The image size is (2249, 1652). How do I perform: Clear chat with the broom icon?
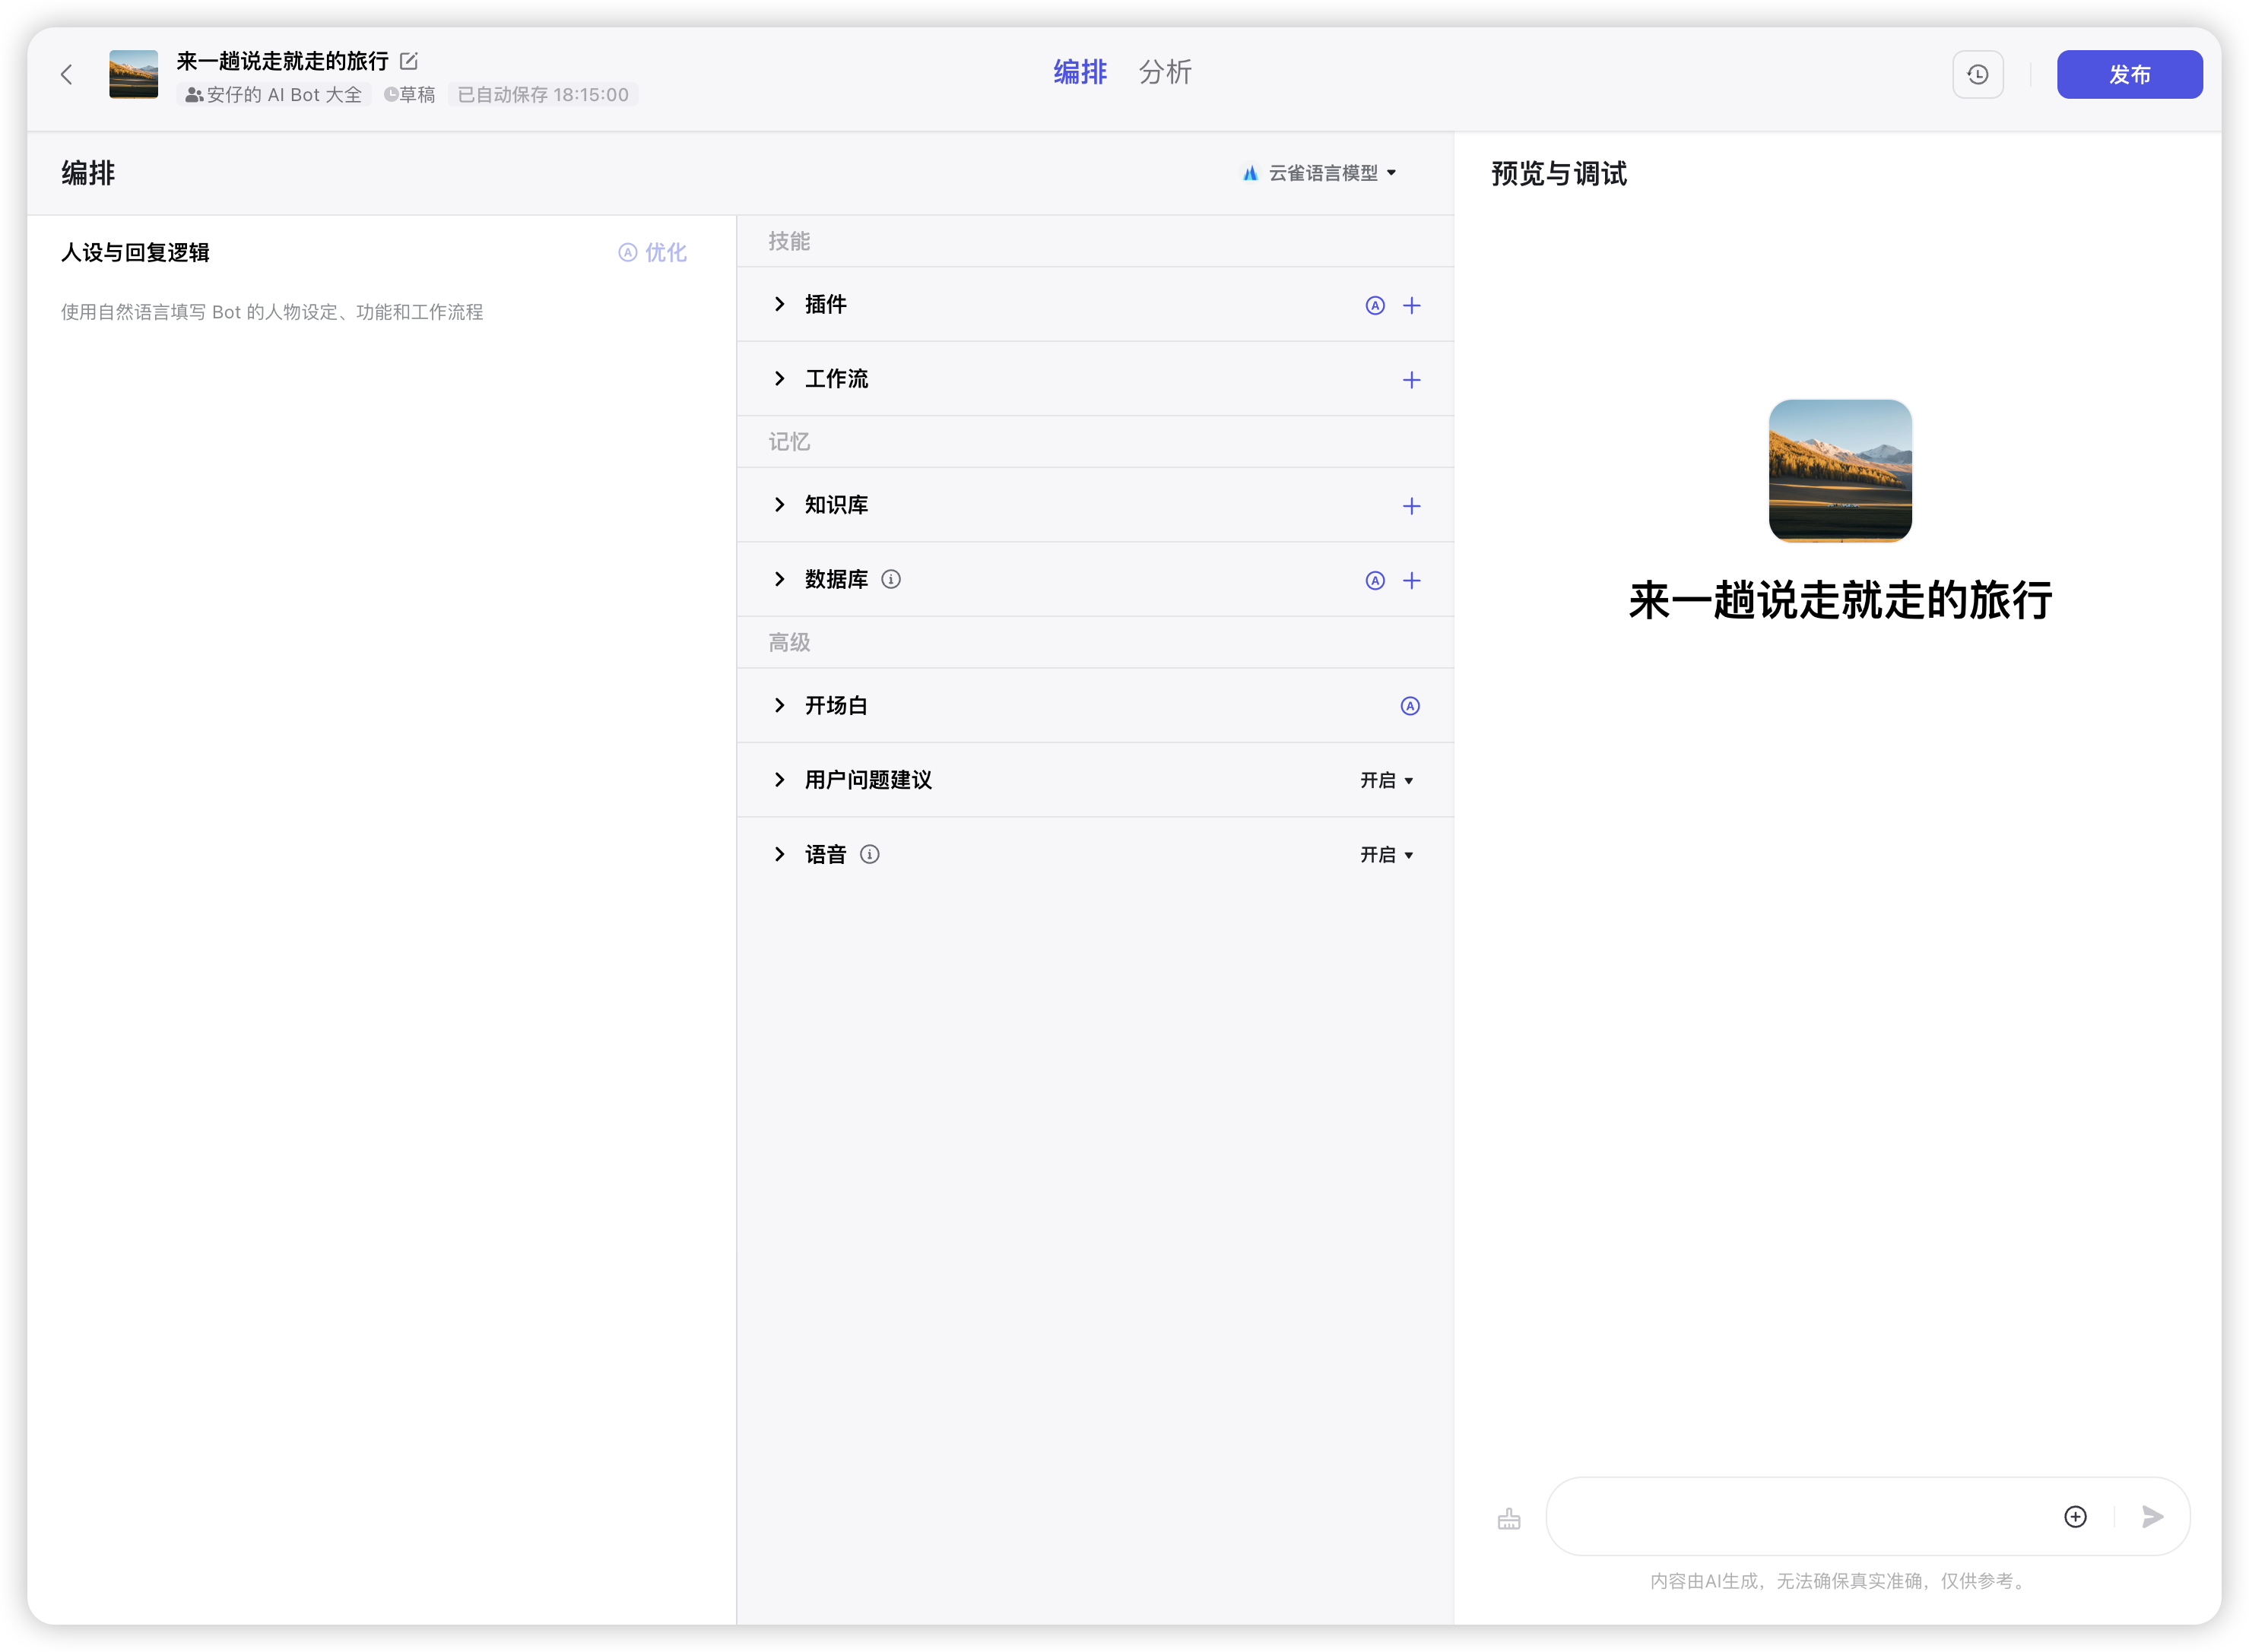click(1508, 1518)
